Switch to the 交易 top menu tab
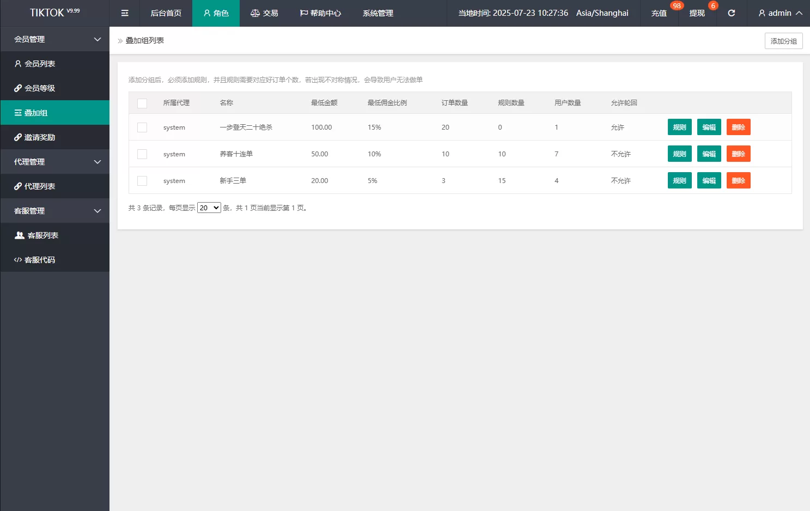 264,13
